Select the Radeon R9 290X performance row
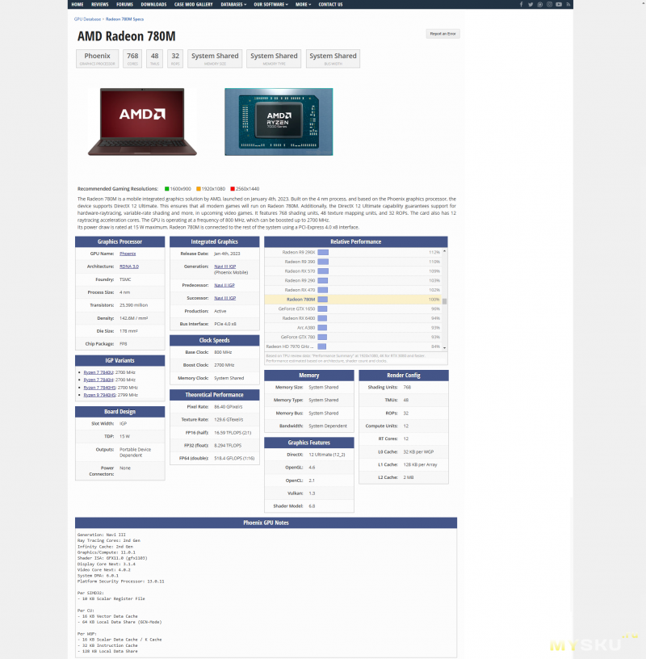The width and height of the screenshot is (646, 659). pos(353,252)
